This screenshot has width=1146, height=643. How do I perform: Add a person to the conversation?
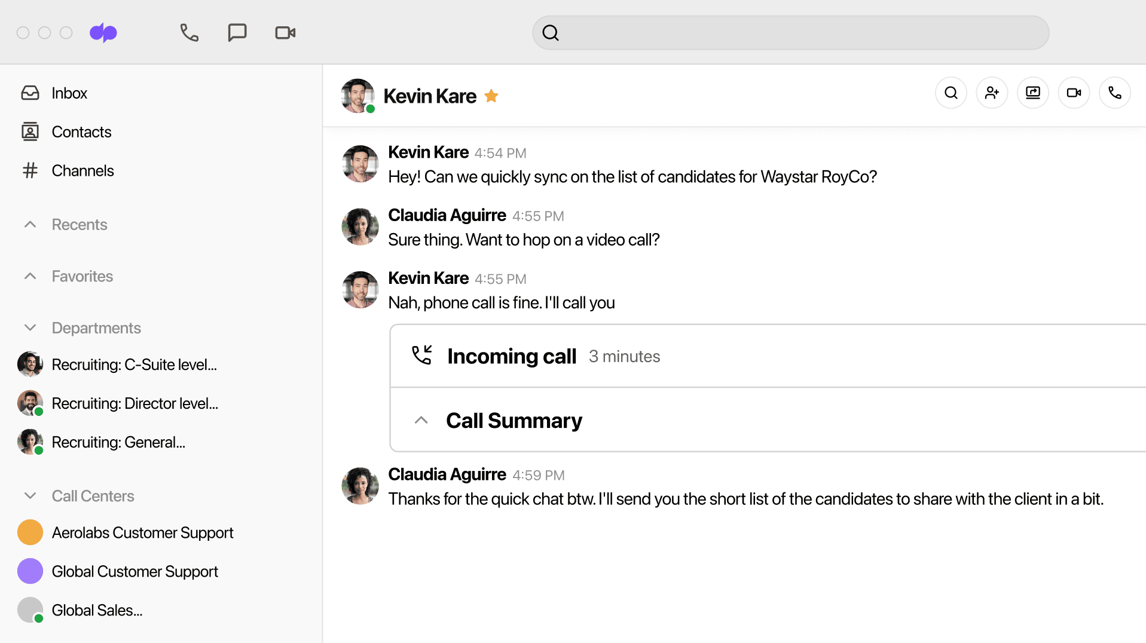[x=992, y=93]
